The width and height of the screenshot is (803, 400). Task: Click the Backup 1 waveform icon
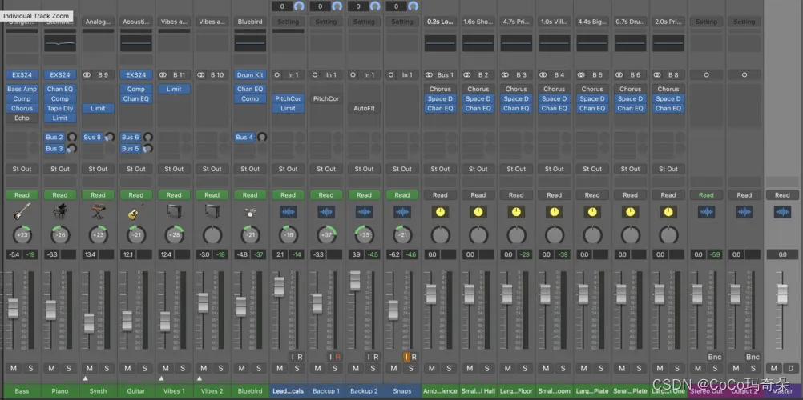tap(326, 212)
